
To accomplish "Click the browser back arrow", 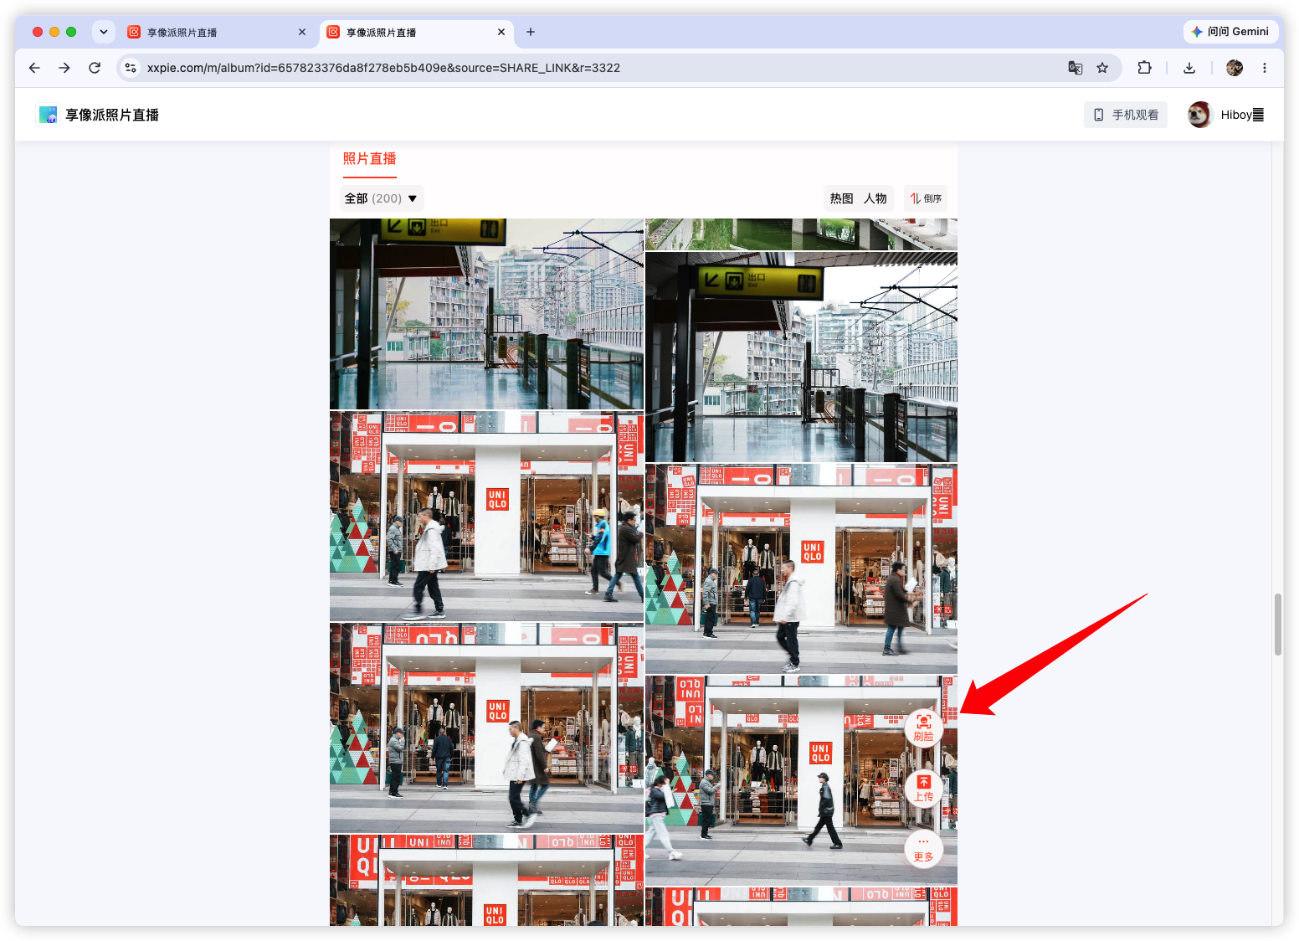I will click(34, 68).
